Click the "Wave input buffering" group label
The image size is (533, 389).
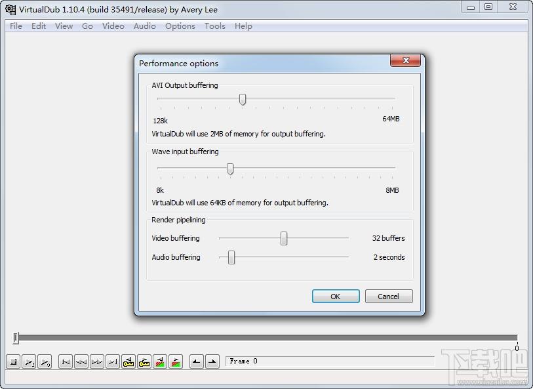pyautogui.click(x=186, y=152)
